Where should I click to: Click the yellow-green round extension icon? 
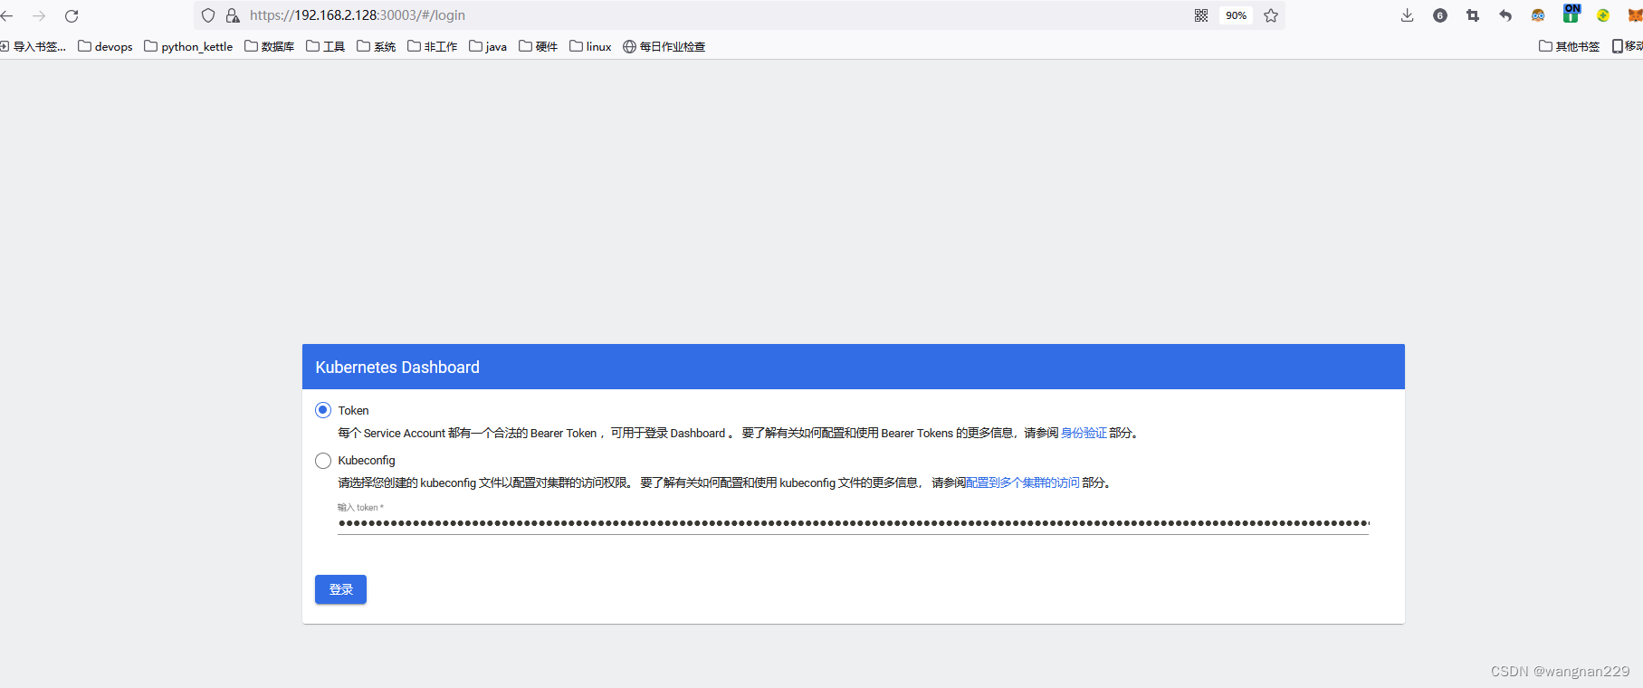1603,15
